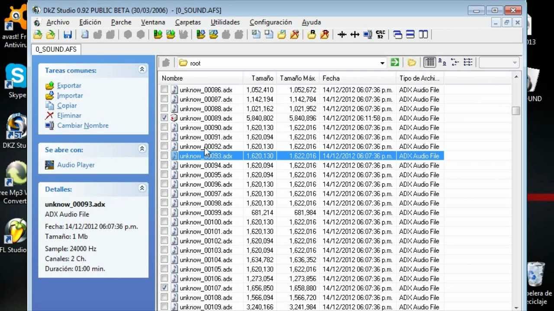
Task: Collapse the Detalles panel
Action: point(142,188)
